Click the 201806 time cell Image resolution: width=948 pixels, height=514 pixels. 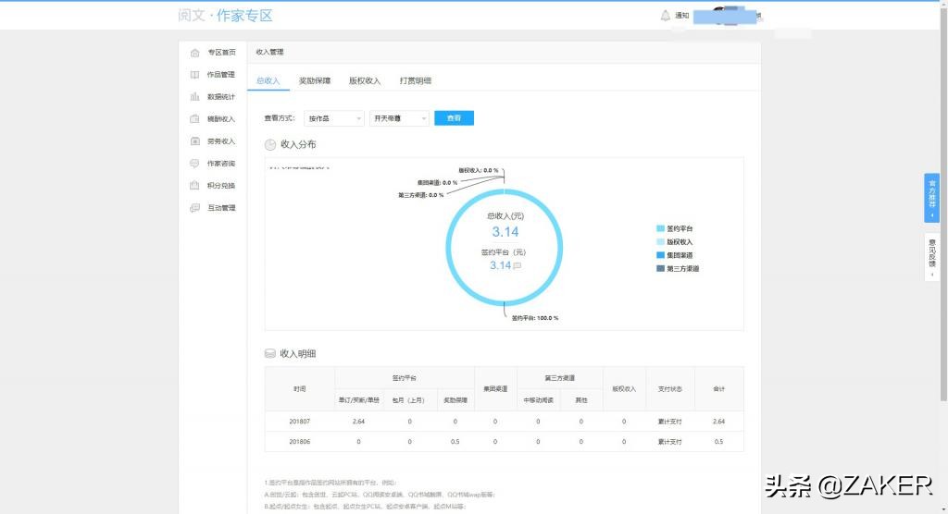point(300,442)
